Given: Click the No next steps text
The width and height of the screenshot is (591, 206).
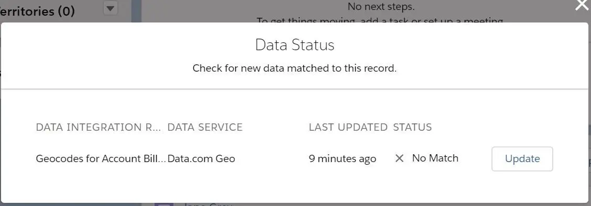Looking at the screenshot, I should 381,6.
